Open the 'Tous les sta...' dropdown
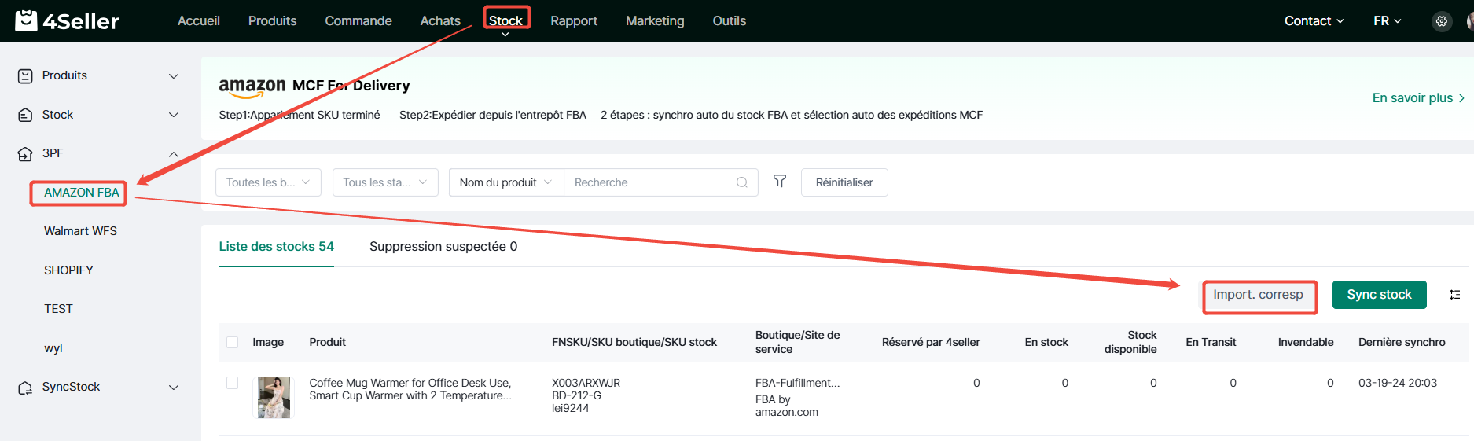This screenshot has width=1474, height=441. [384, 182]
